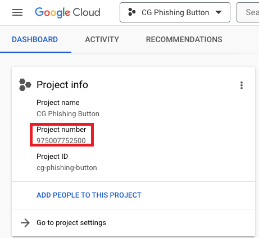This screenshot has height=238, width=259.
Task: Click the Project info card title
Action: (62, 85)
